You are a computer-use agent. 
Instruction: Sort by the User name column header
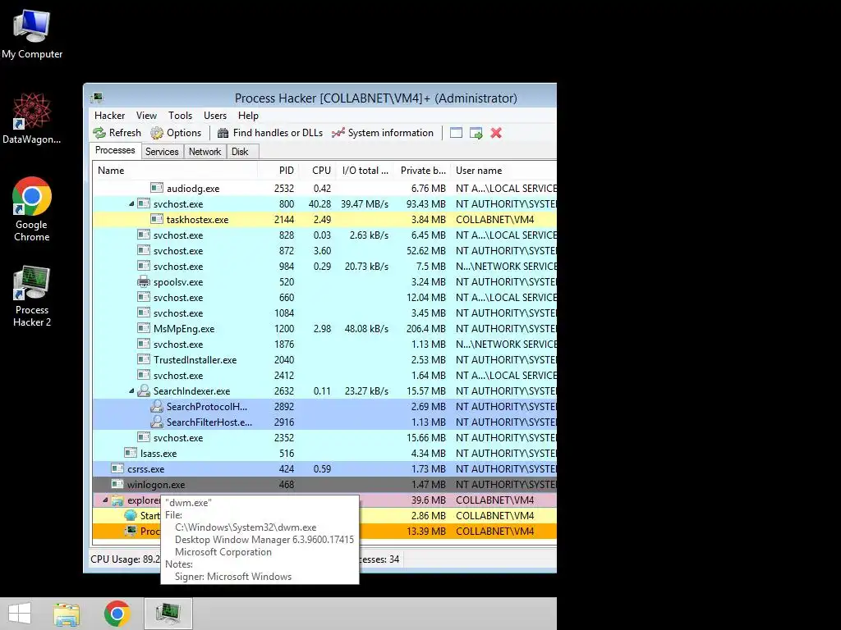click(x=503, y=171)
